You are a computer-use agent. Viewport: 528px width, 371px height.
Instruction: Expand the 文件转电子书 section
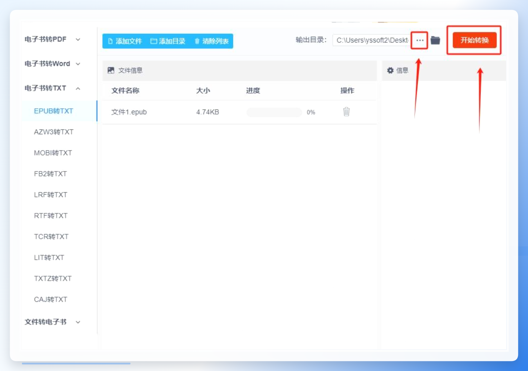click(53, 322)
